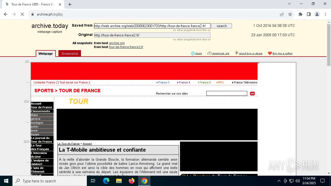Click the taskbar search box
This screenshot has width=331, height=186.
(x=50, y=181)
